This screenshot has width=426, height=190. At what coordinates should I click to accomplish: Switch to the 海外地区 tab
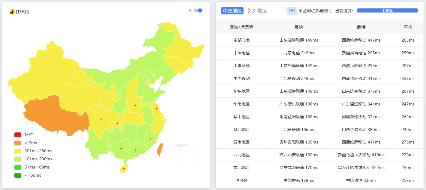tap(257, 11)
